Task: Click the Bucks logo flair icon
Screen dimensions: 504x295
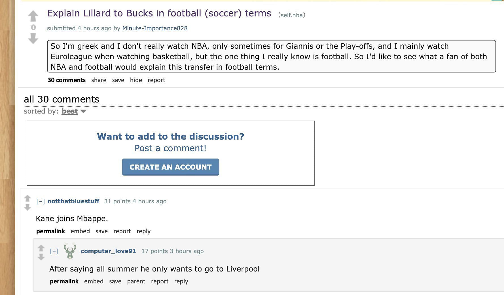Action: click(70, 251)
